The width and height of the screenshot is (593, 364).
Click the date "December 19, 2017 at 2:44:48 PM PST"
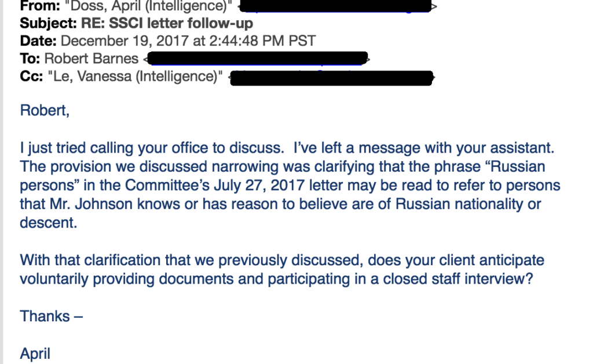(x=188, y=41)
